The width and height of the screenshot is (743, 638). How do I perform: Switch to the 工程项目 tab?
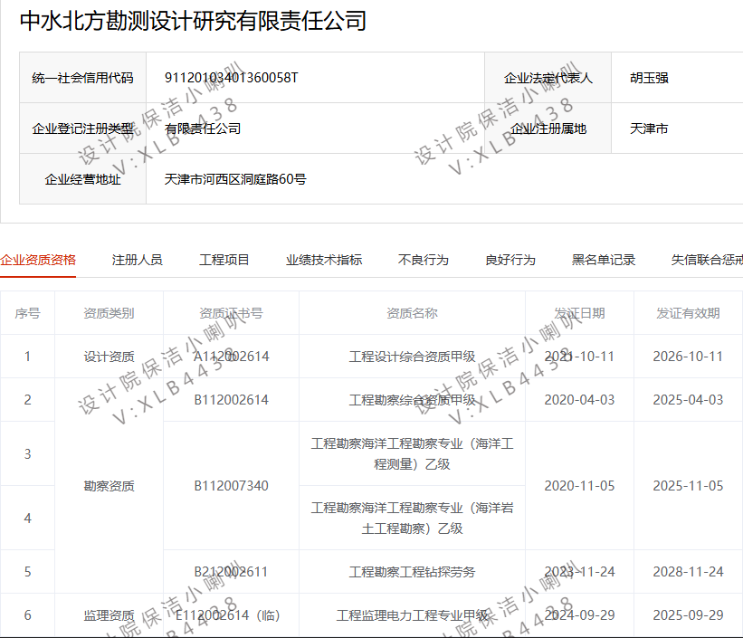224,260
